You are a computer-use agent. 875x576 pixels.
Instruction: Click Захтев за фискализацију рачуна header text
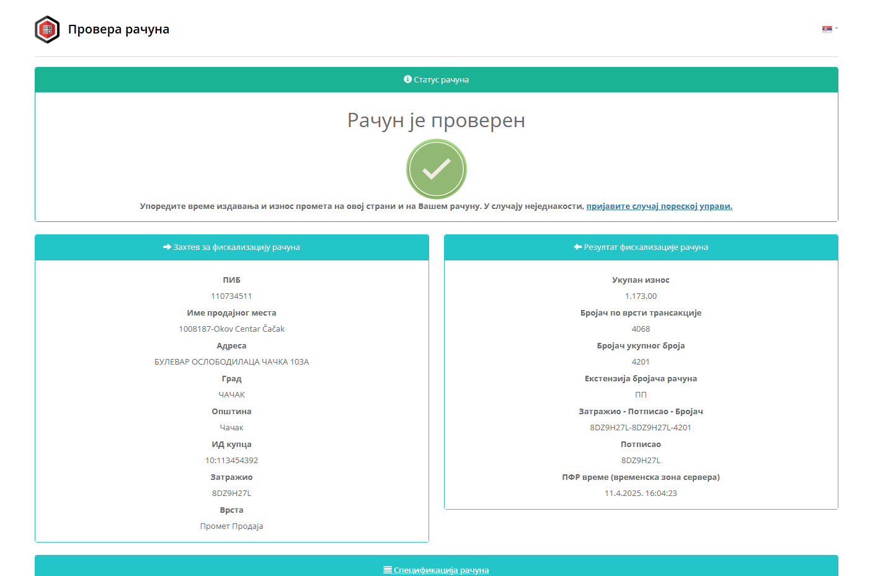(x=236, y=247)
